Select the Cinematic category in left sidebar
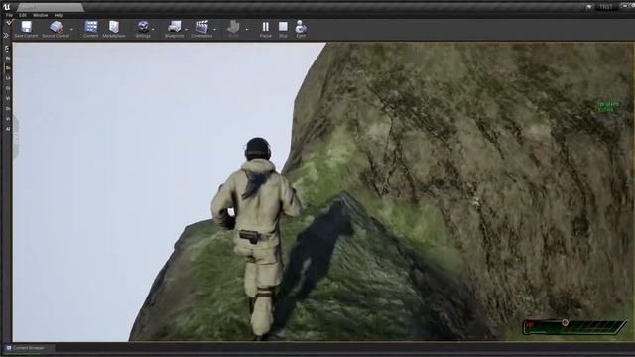The height and width of the screenshot is (357, 635). [x=8, y=88]
